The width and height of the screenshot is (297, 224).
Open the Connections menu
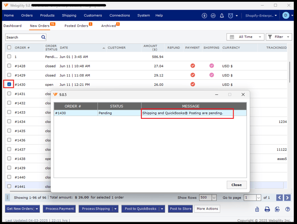pos(120,15)
